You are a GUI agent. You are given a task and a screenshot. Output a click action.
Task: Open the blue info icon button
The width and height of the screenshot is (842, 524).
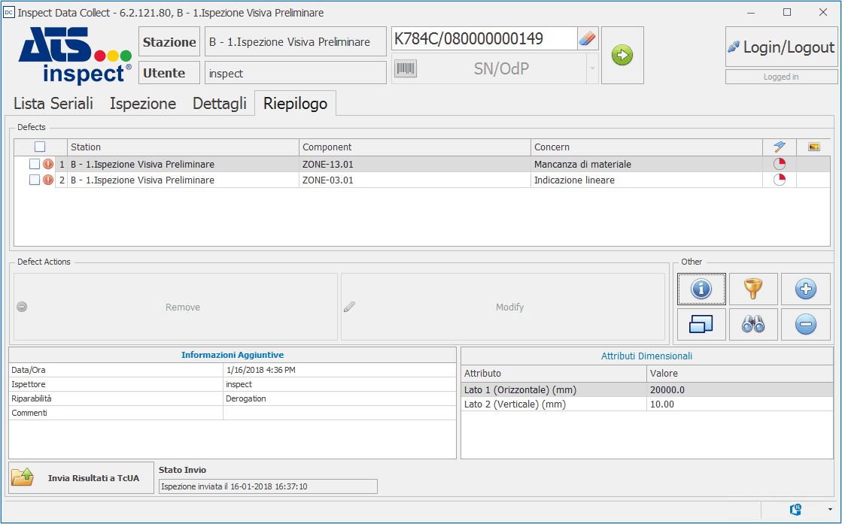pyautogui.click(x=701, y=289)
